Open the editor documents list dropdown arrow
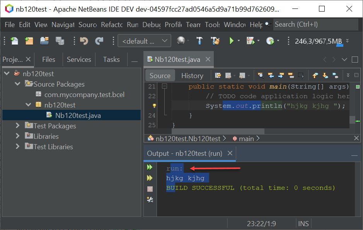 344,60
